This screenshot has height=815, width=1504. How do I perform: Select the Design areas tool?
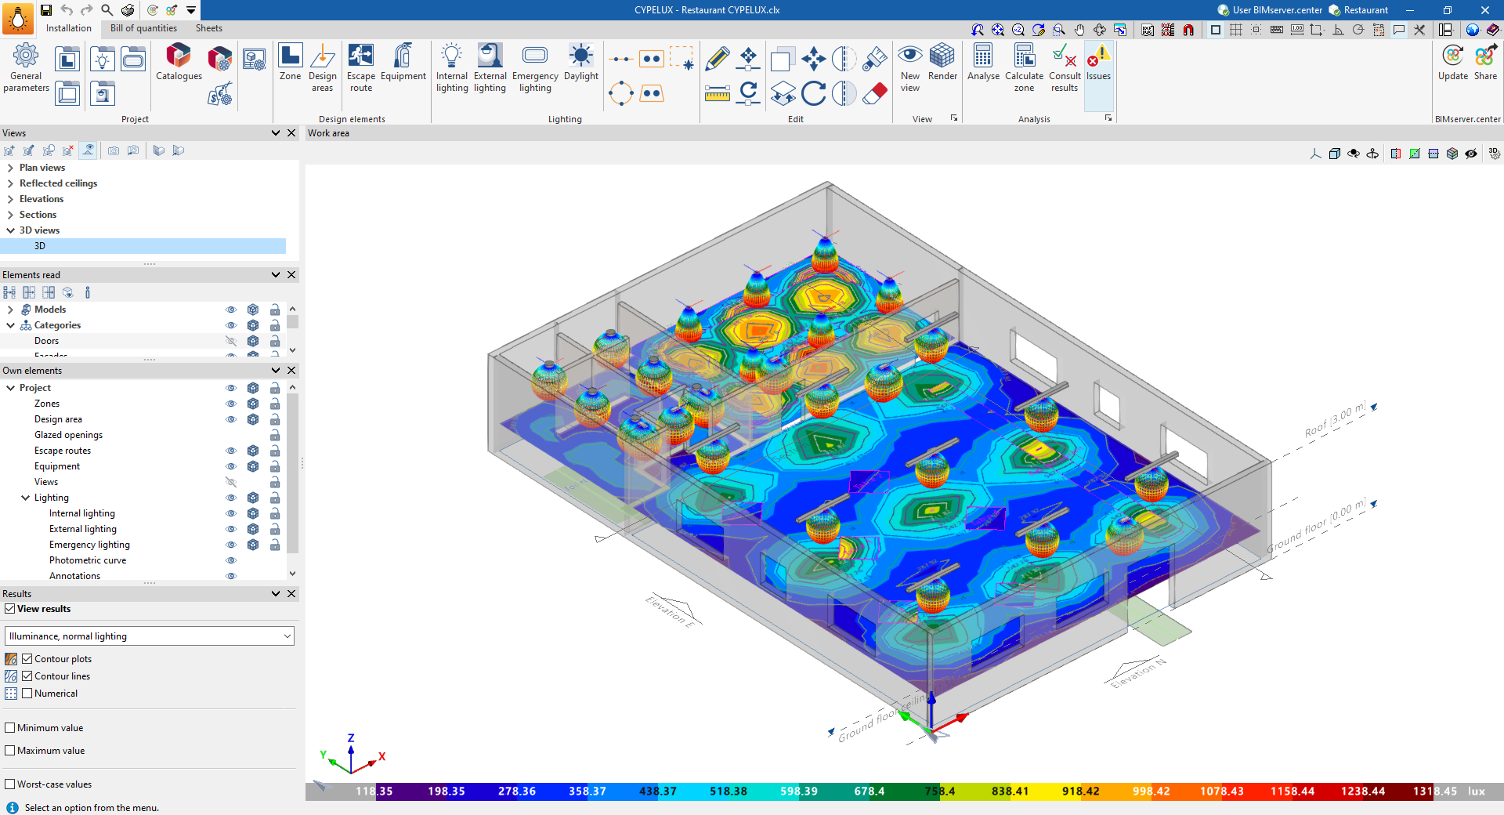pos(322,67)
